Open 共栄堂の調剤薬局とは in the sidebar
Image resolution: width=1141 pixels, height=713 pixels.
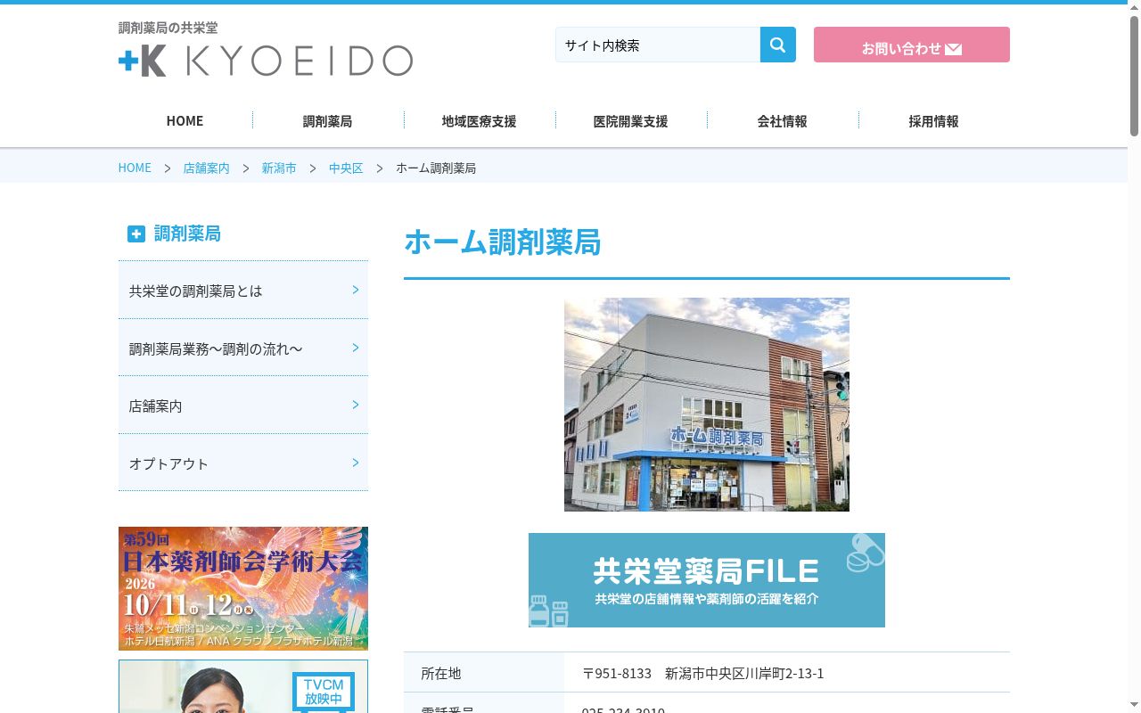pos(243,290)
